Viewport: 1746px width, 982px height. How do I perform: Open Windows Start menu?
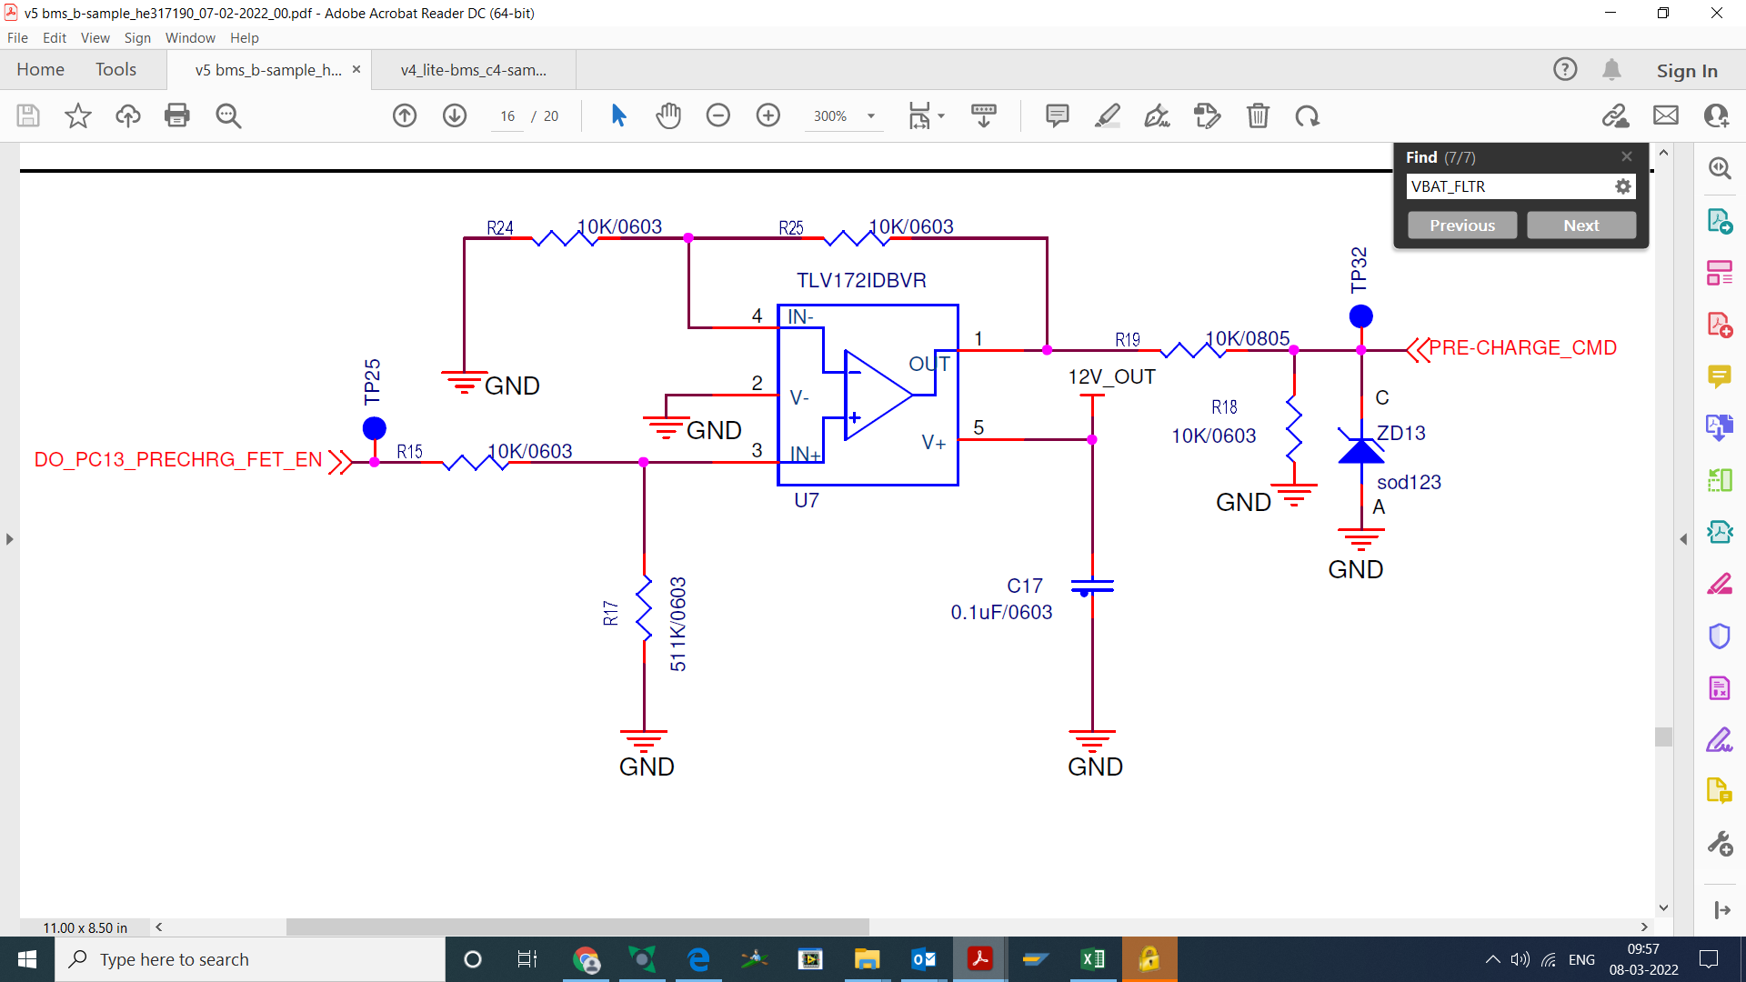pyautogui.click(x=27, y=959)
